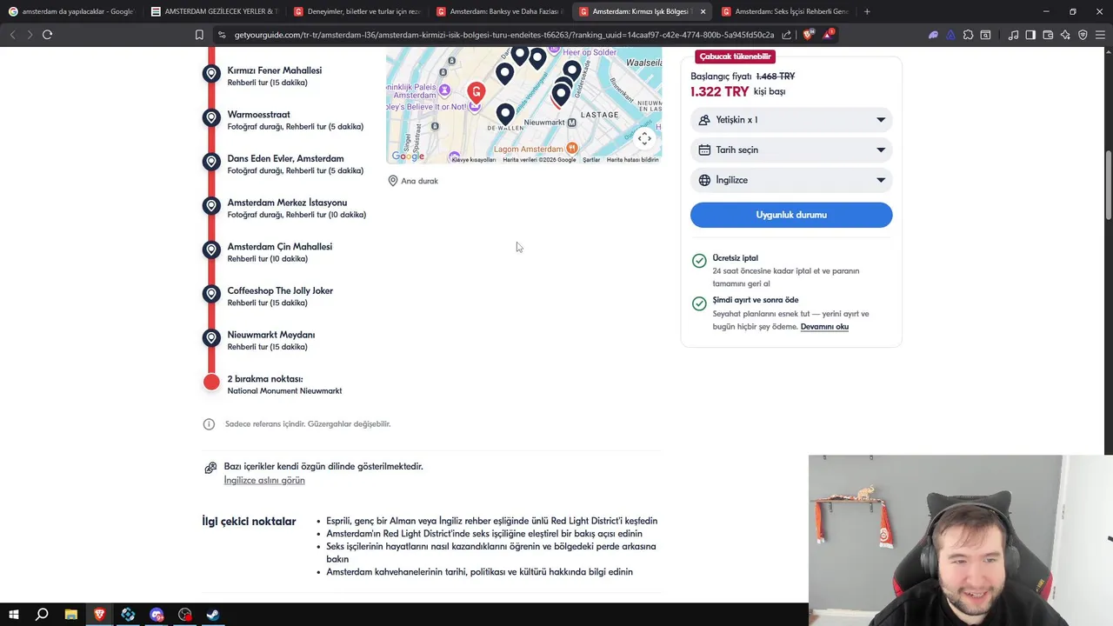
Task: Click the share icon in address bar
Action: pyautogui.click(x=786, y=35)
